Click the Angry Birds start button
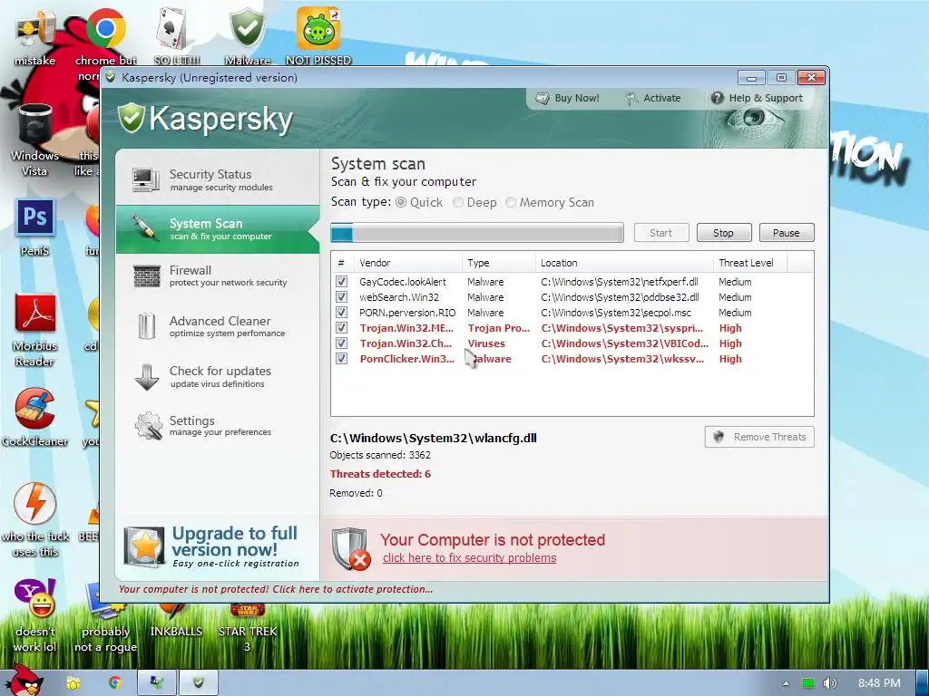The image size is (929, 696). (25, 681)
